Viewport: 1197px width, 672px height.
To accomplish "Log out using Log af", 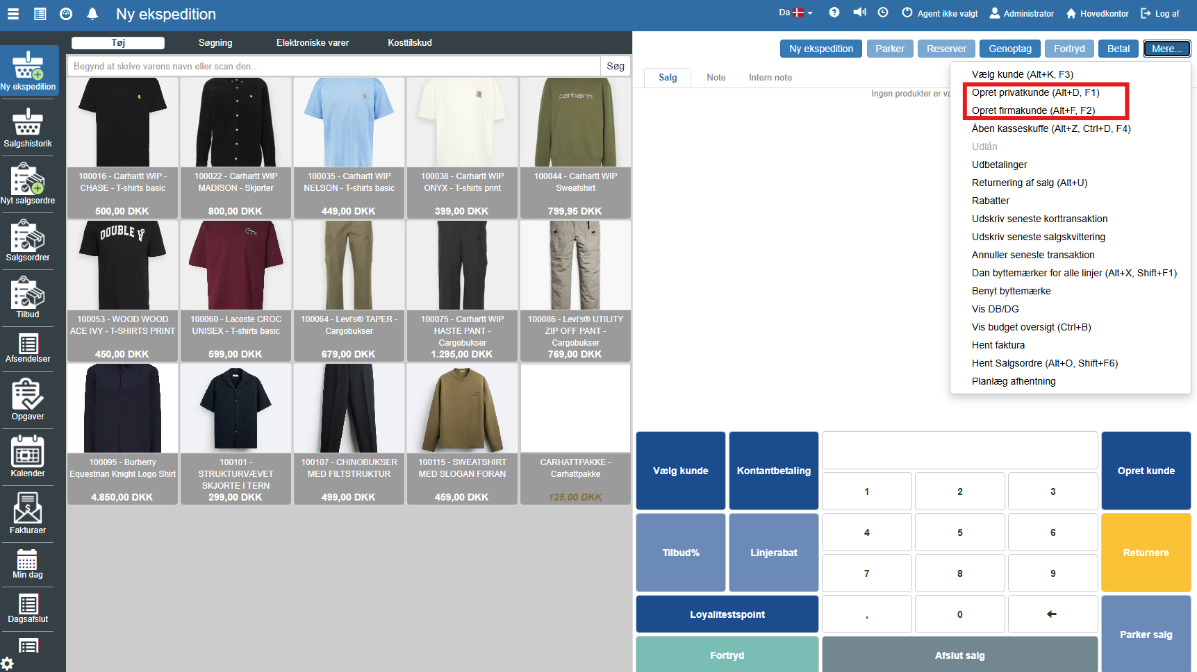I will (x=1160, y=13).
